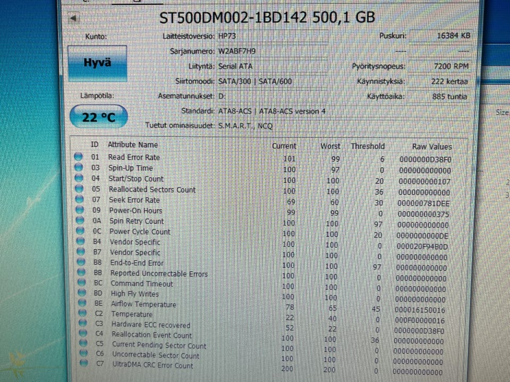Click the disk title ST500DM002-1BD142 500,1 GB
The height and width of the screenshot is (382, 510).
click(267, 18)
